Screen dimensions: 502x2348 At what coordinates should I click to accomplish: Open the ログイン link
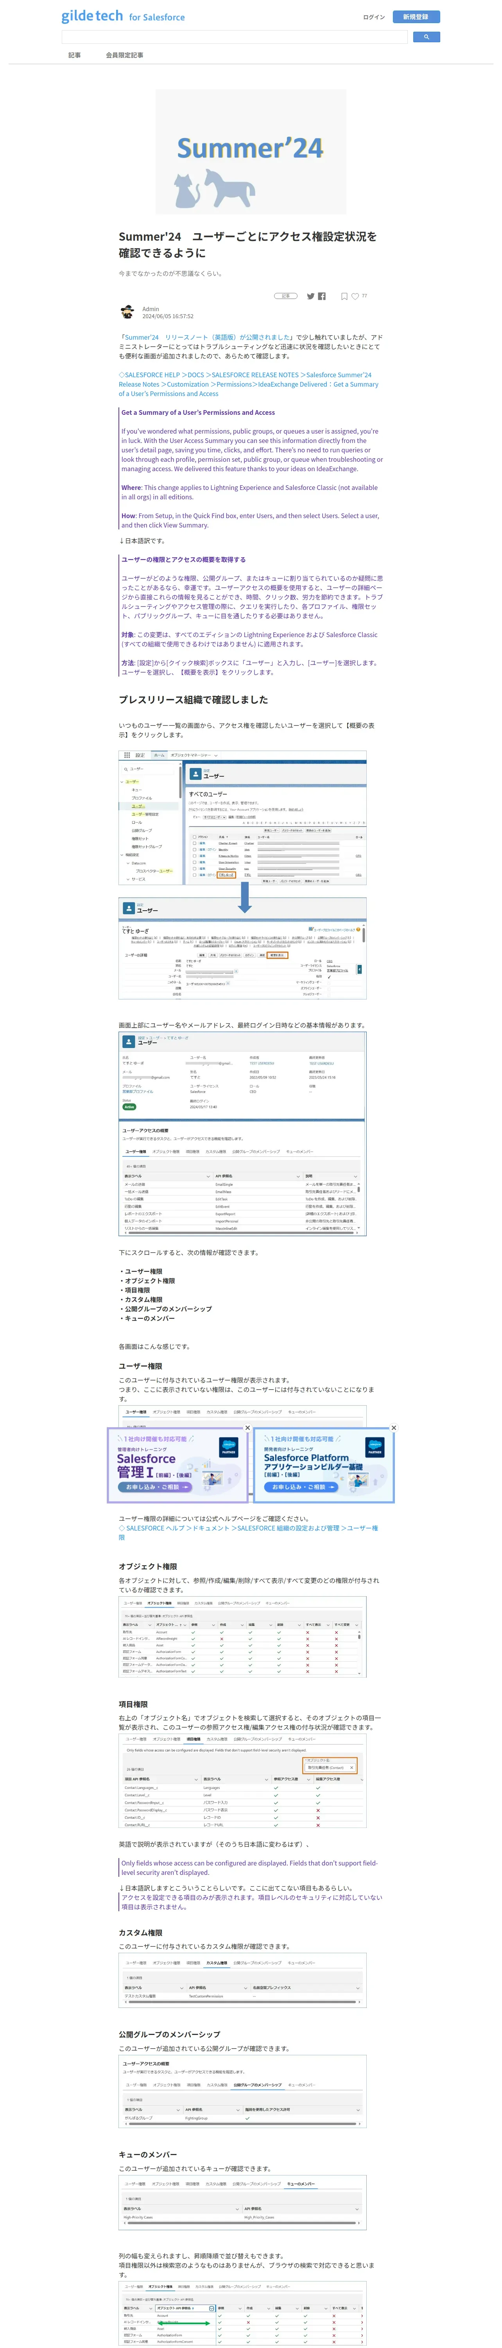(x=373, y=16)
